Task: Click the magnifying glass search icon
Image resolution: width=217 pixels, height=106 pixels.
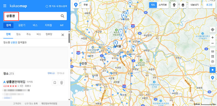Action: click(x=63, y=16)
